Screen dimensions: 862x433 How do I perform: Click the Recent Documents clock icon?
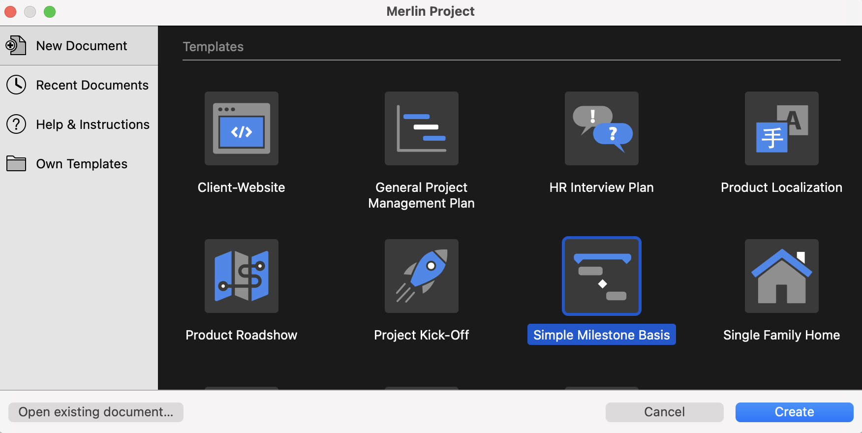(x=16, y=85)
